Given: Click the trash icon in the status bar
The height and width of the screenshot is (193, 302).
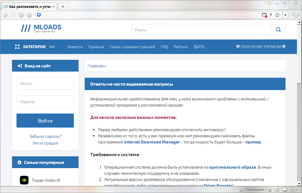Looking at the screenshot, I should click(269, 189).
